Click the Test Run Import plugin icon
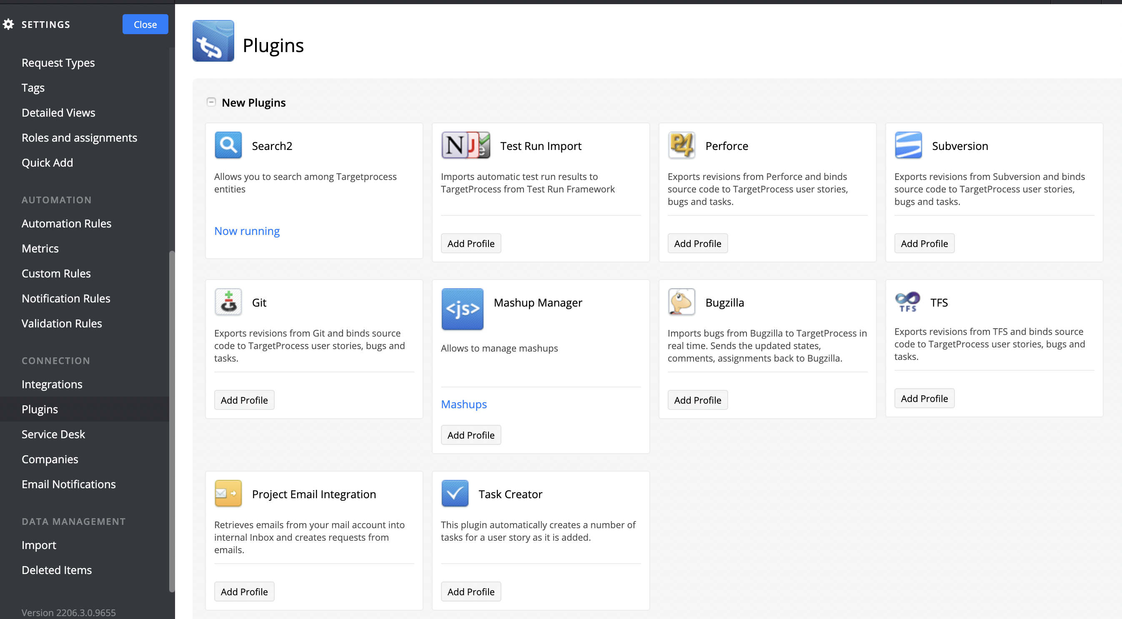 [x=465, y=145]
